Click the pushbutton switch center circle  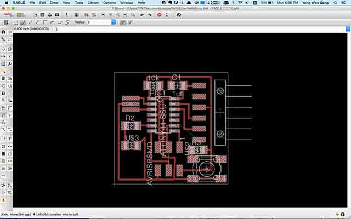coord(206,169)
